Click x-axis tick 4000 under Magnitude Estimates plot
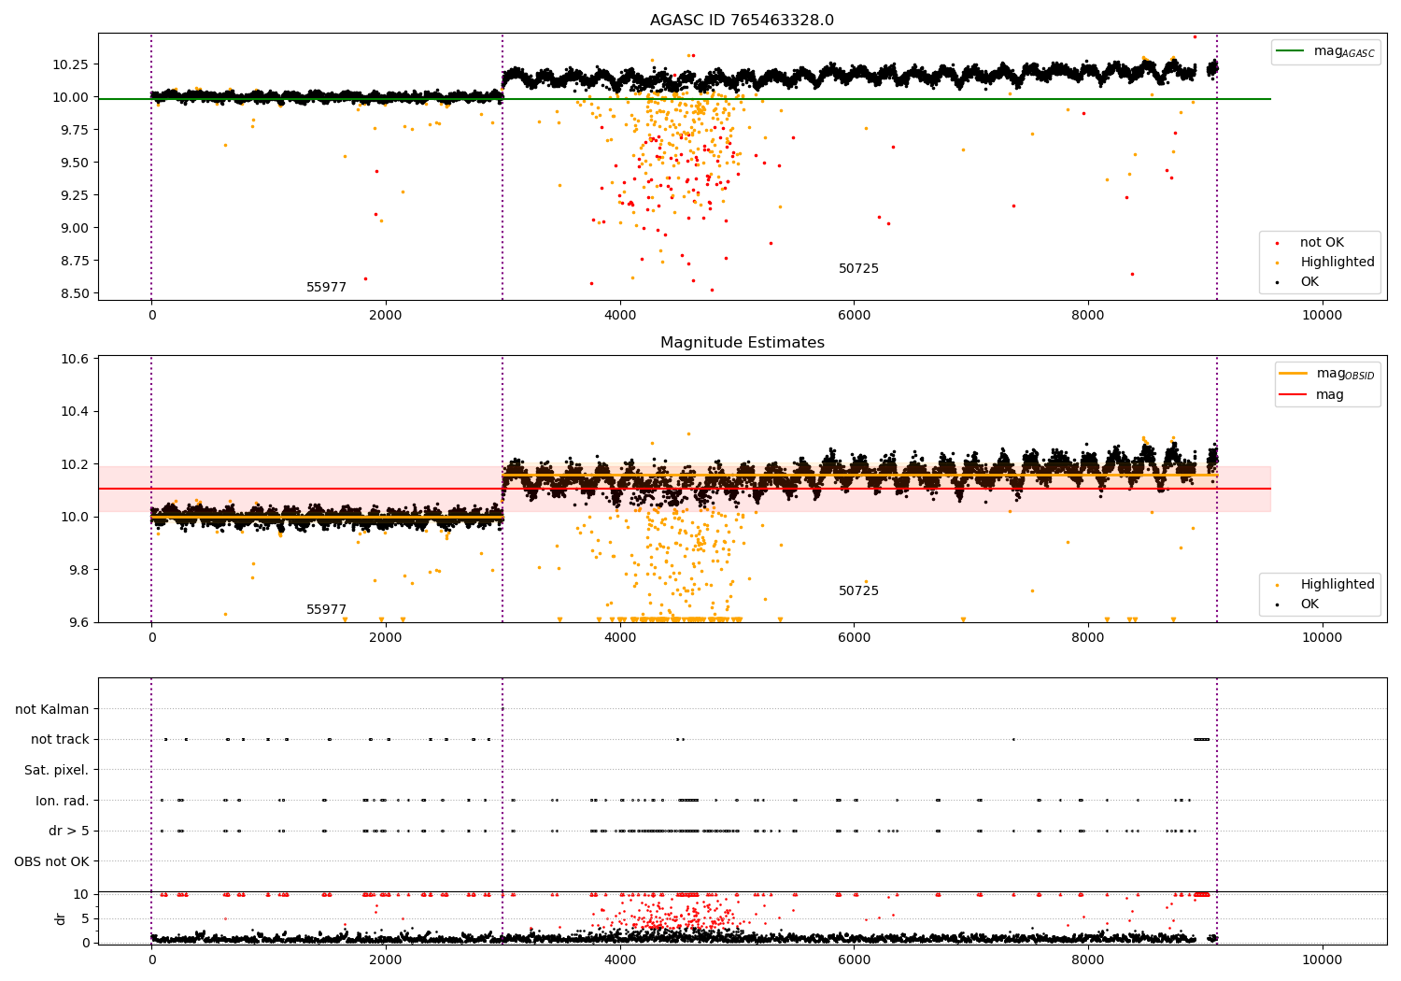The width and height of the screenshot is (1401, 981). 620,638
